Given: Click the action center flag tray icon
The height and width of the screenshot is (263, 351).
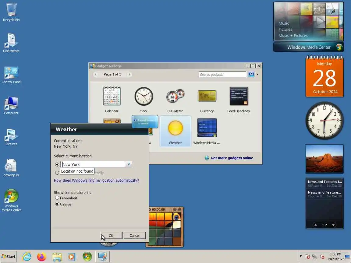Looking at the screenshot, I should [x=307, y=257].
